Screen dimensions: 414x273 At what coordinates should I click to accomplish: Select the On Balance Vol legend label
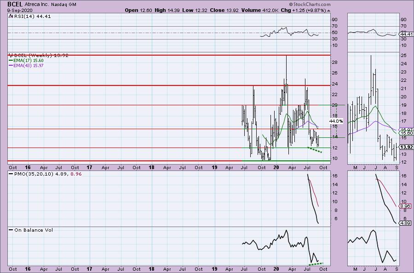(x=34, y=230)
